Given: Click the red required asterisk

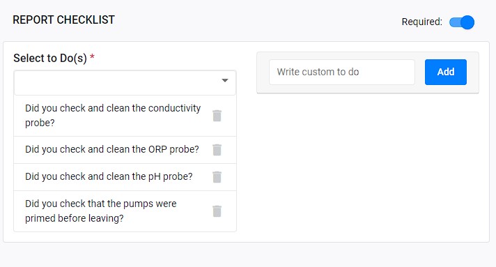Looking at the screenshot, I should (x=92, y=56).
